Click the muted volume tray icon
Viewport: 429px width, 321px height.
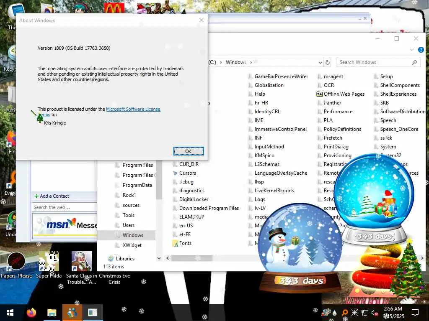point(375,313)
